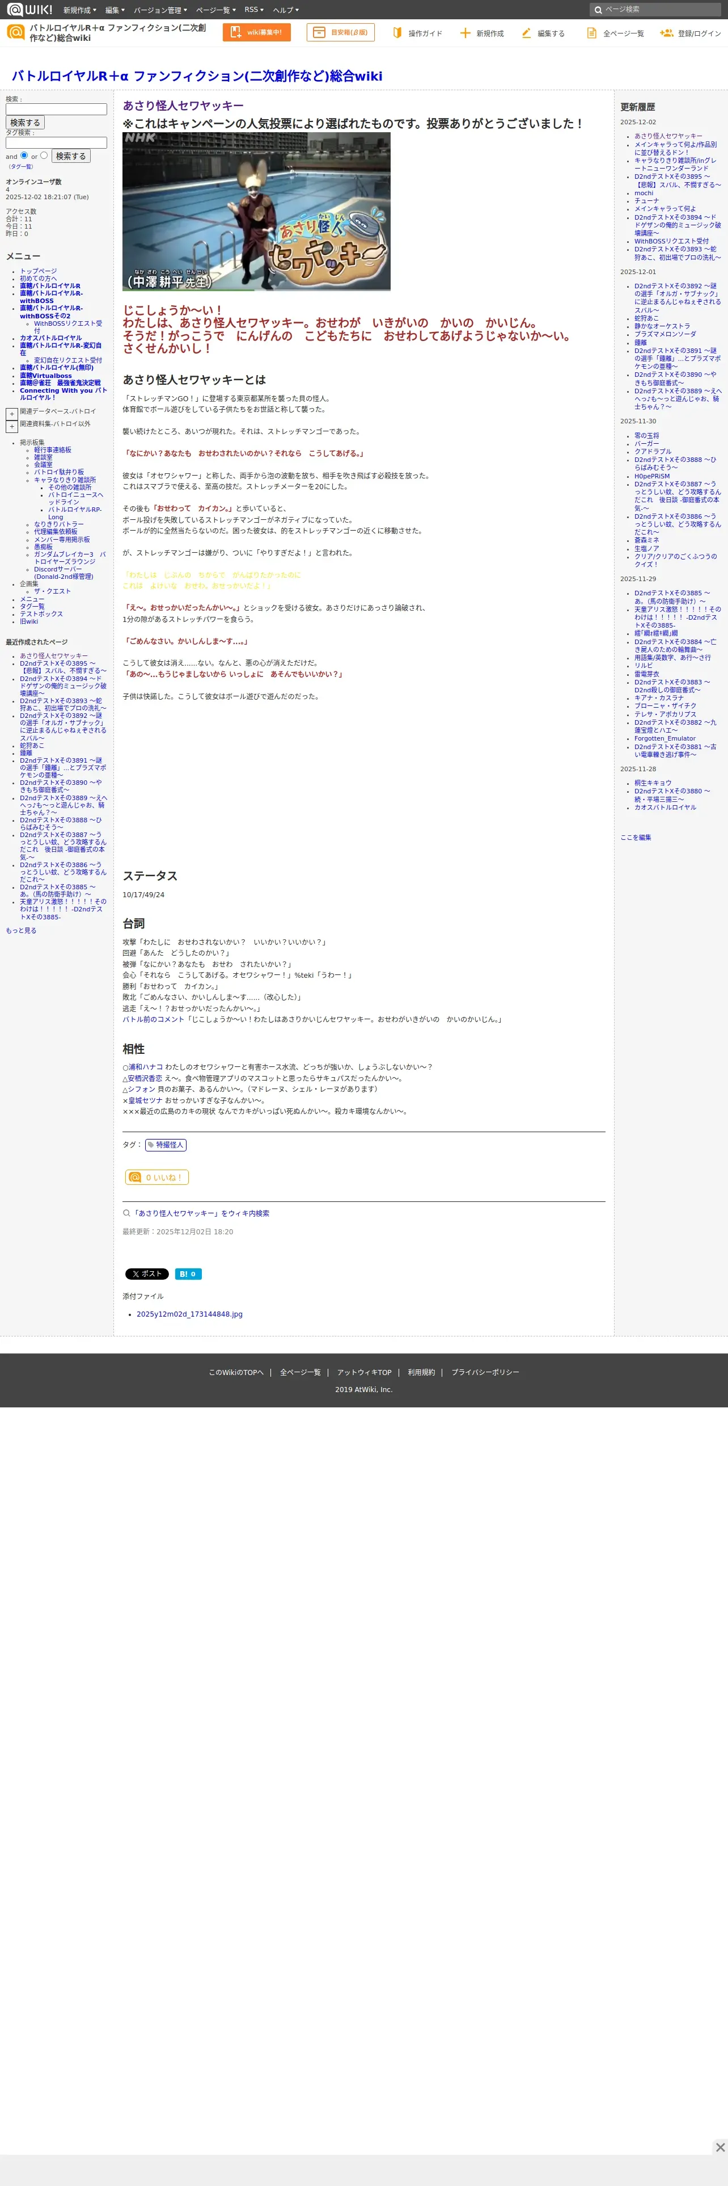This screenshot has width=728, height=2186.
Task: Open the 浦和ハナコ link
Action: (x=146, y=1067)
